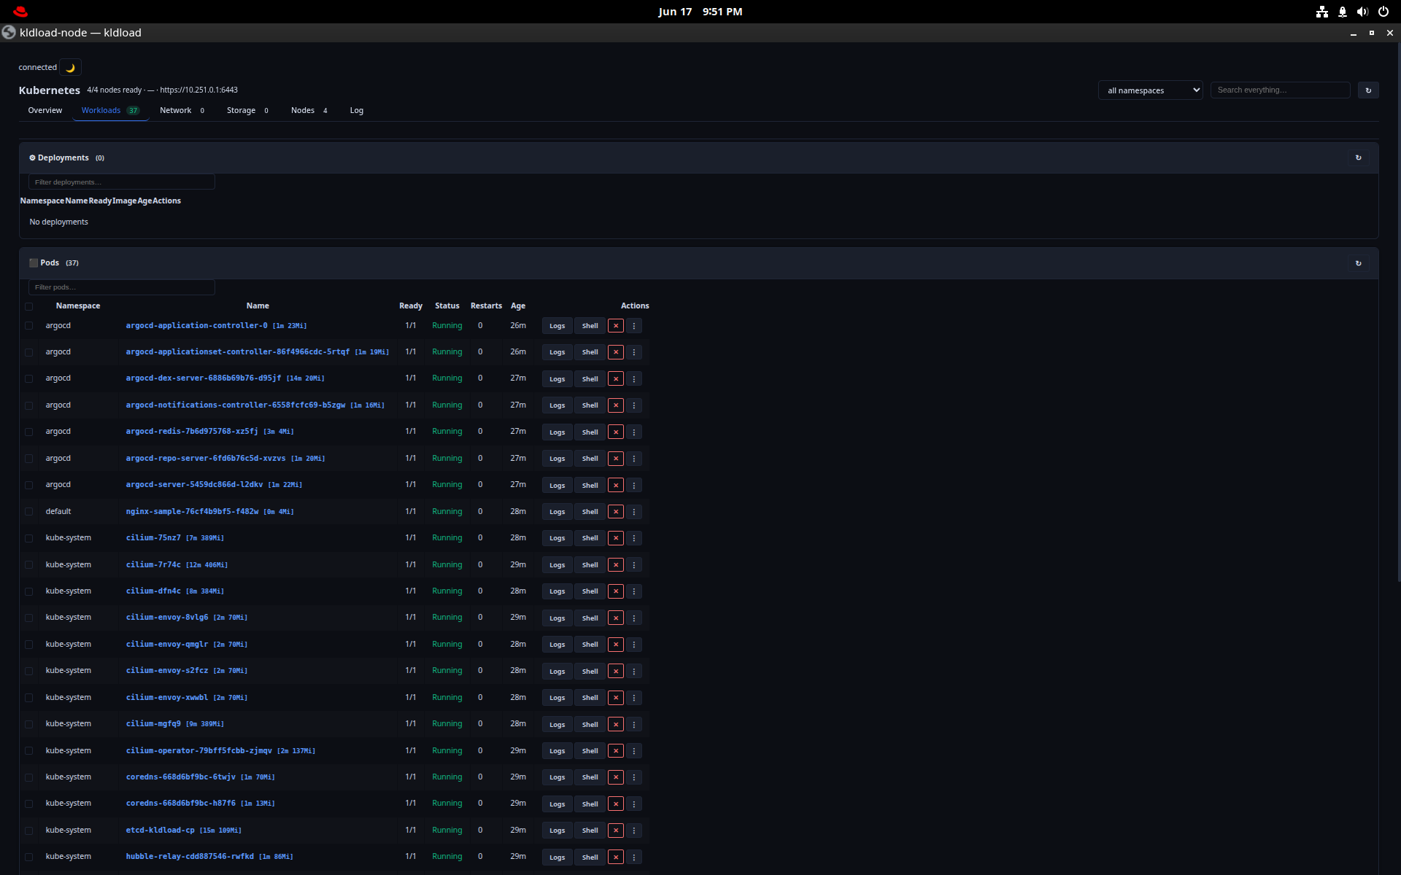Delete pod coredns-668d6bf9bc-6twjv
The width and height of the screenshot is (1401, 875).
coord(616,777)
